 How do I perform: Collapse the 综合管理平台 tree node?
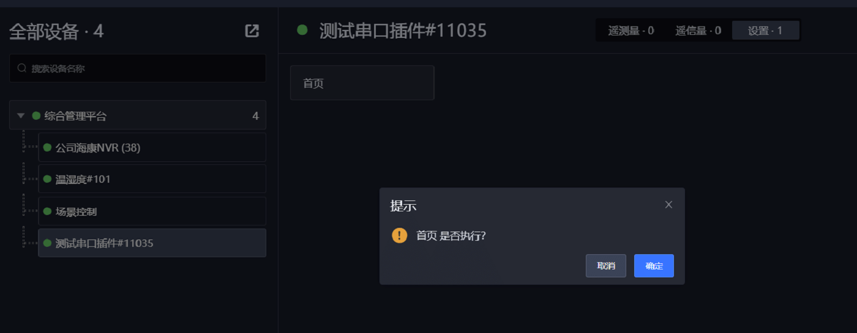click(x=21, y=115)
